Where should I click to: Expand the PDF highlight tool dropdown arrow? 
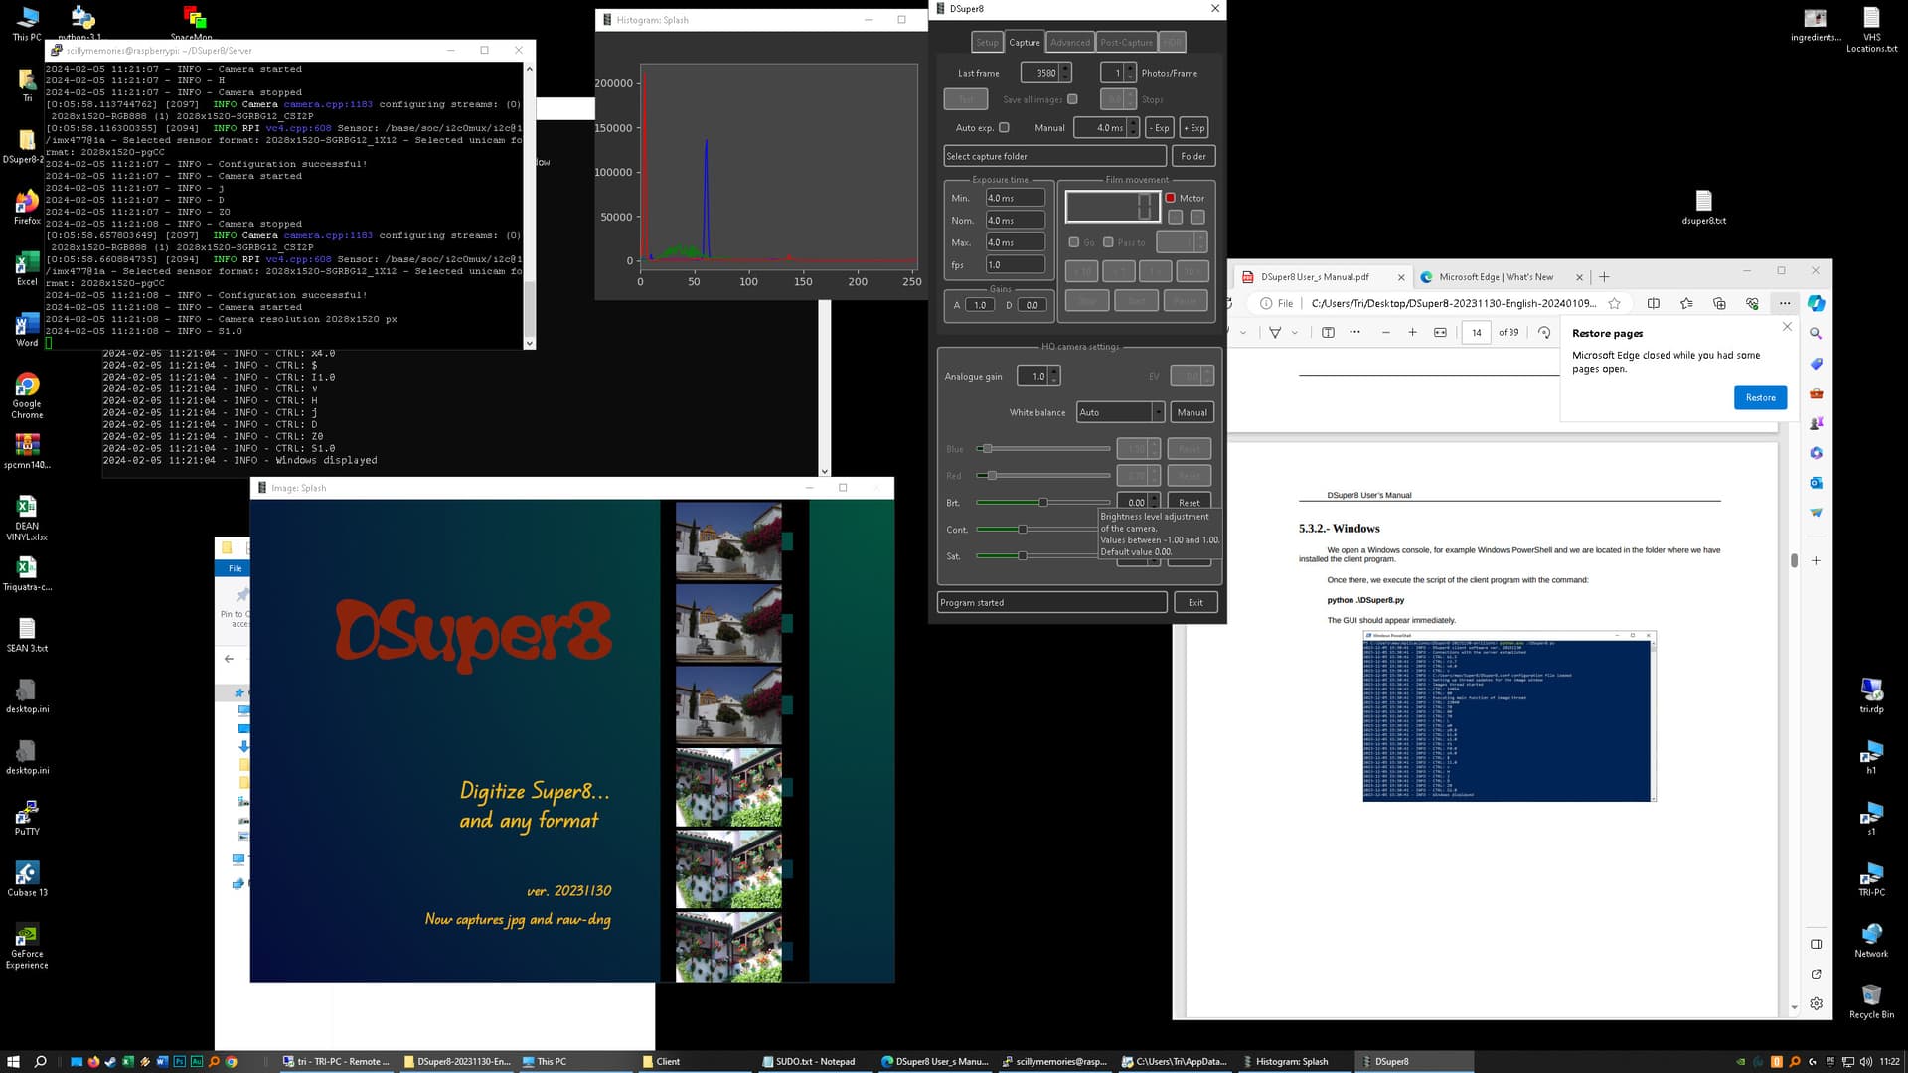click(x=1294, y=333)
